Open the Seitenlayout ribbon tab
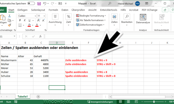174x104 pixels. click(x=38, y=10)
